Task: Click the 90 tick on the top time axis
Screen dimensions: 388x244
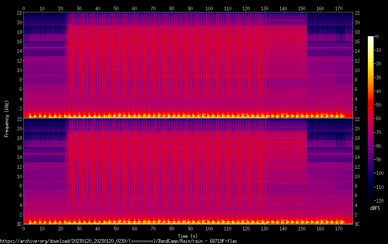Action: tap(190, 8)
